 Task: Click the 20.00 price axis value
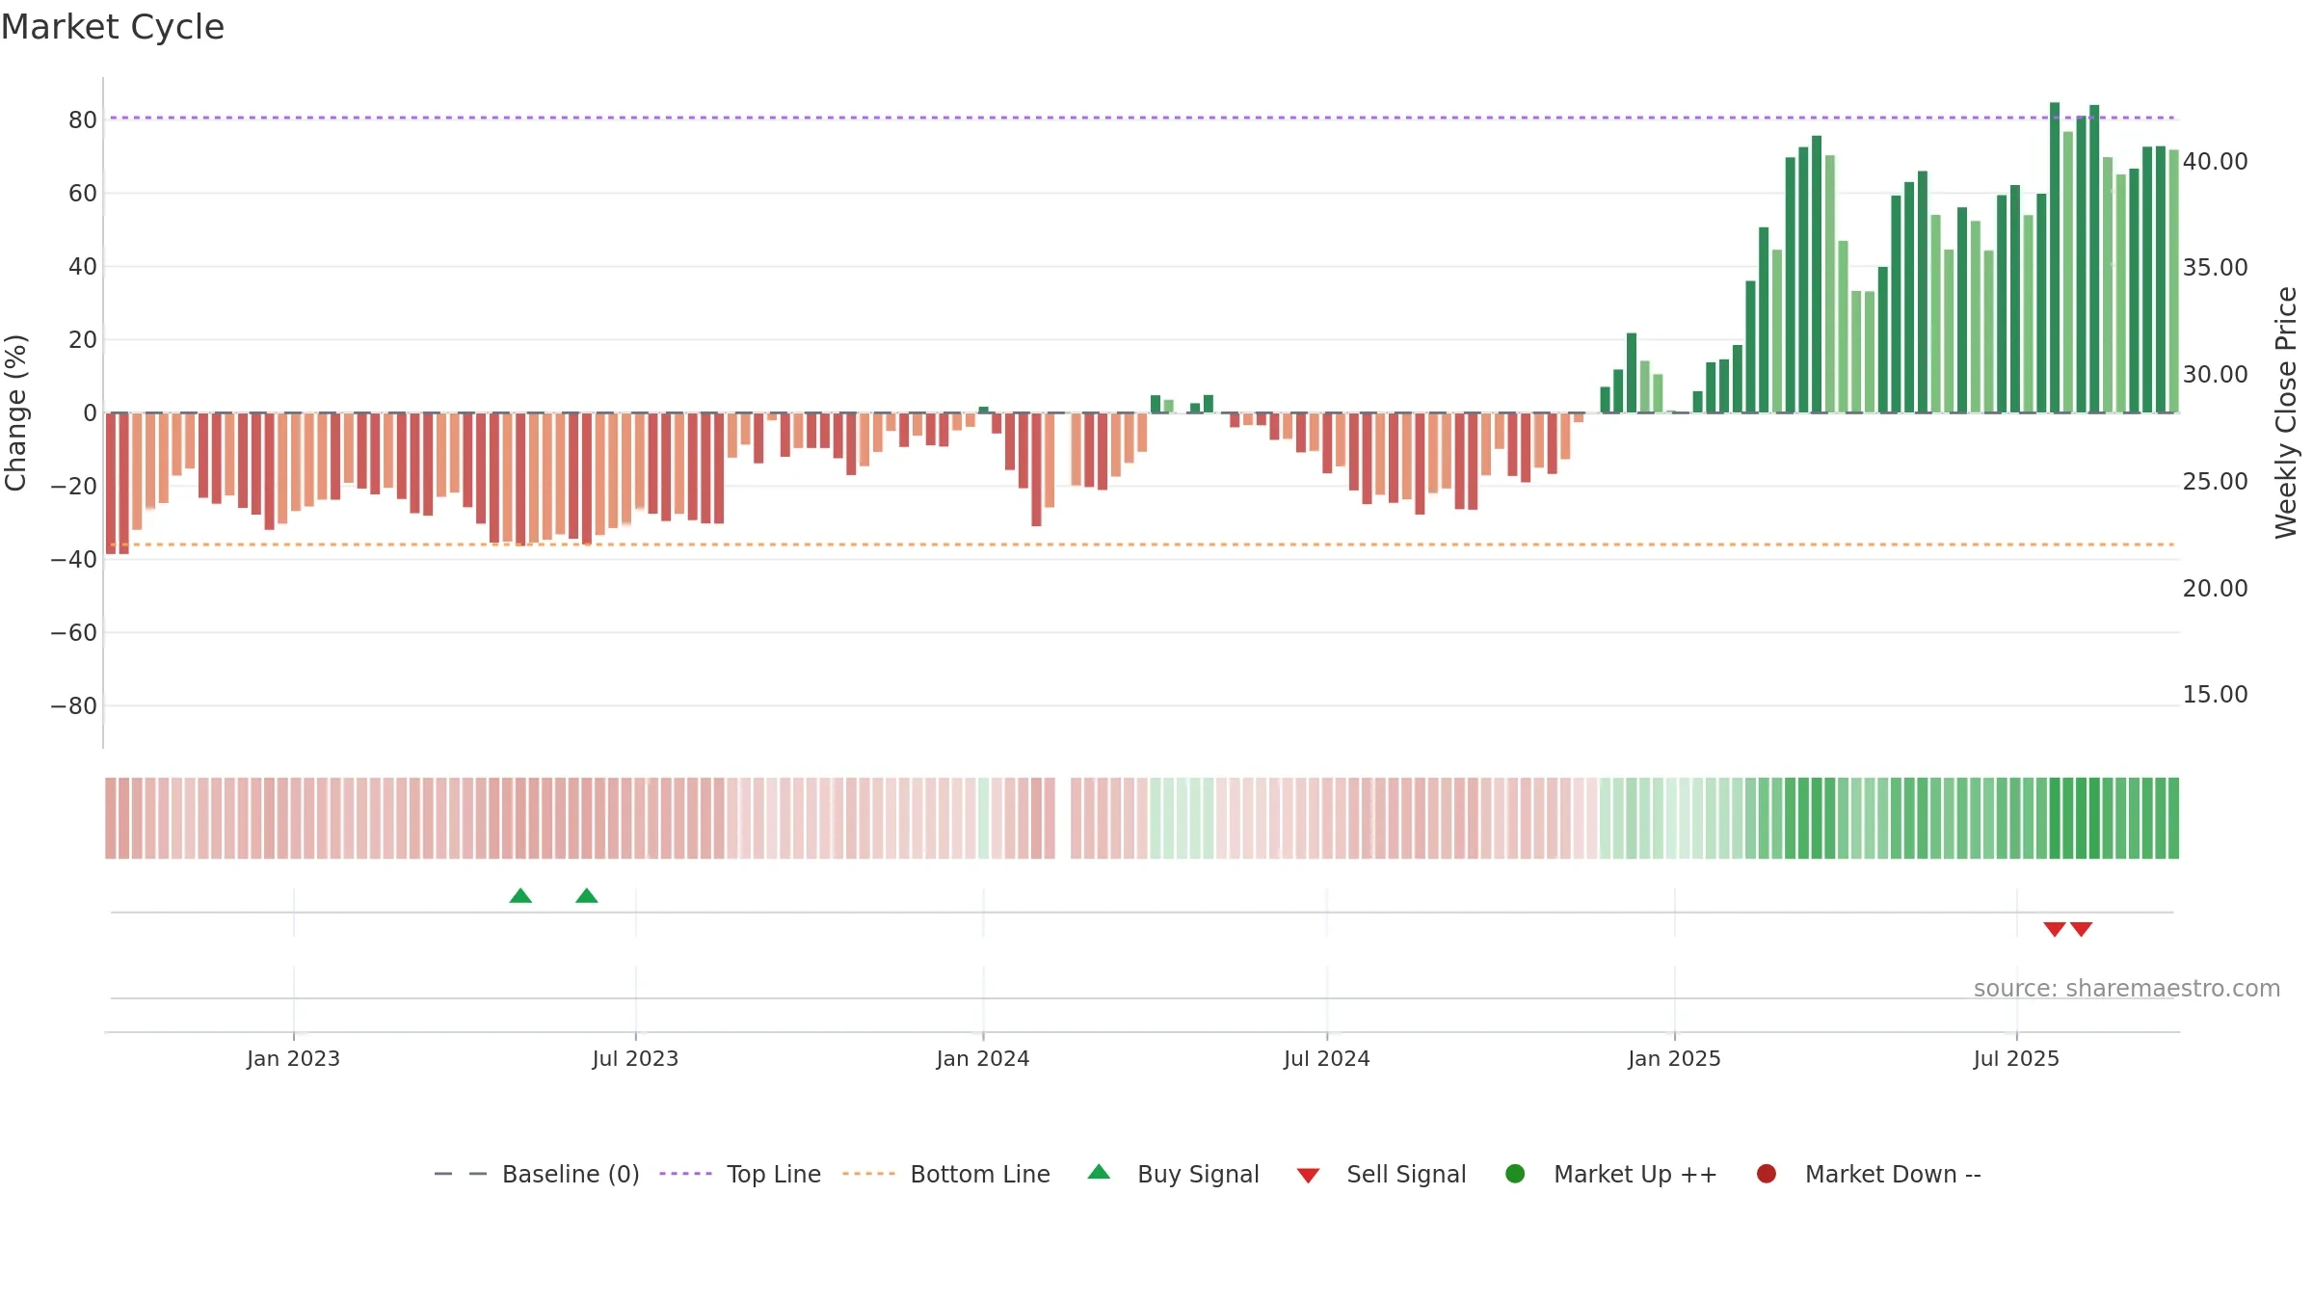(2215, 589)
